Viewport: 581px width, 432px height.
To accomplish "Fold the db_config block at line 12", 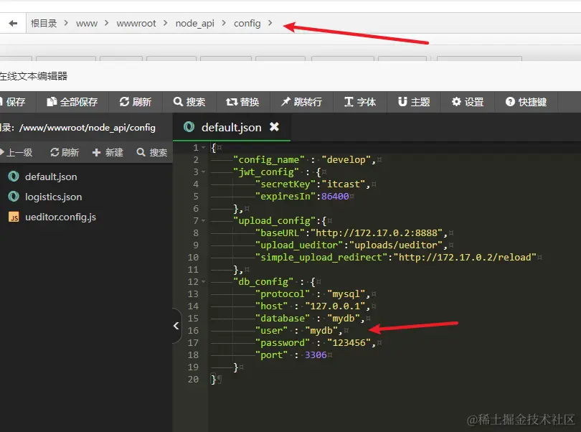I will [x=204, y=282].
